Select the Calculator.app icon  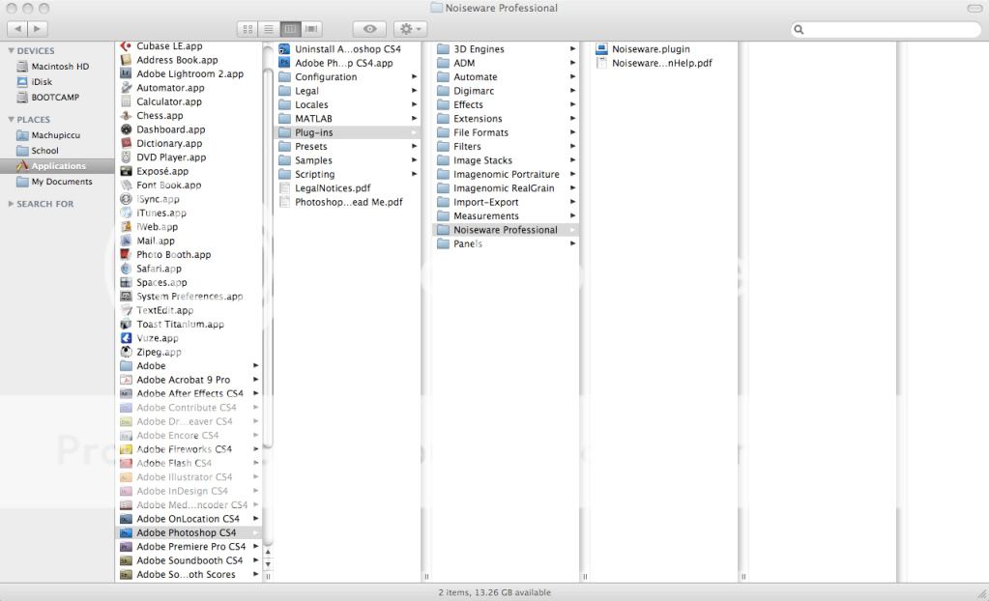126,101
